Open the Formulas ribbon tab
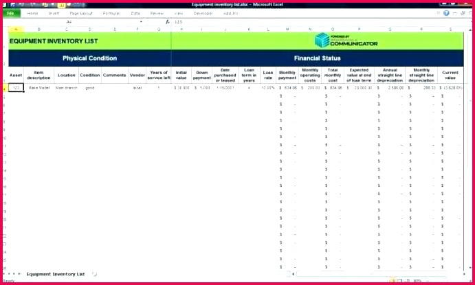 tap(111, 13)
